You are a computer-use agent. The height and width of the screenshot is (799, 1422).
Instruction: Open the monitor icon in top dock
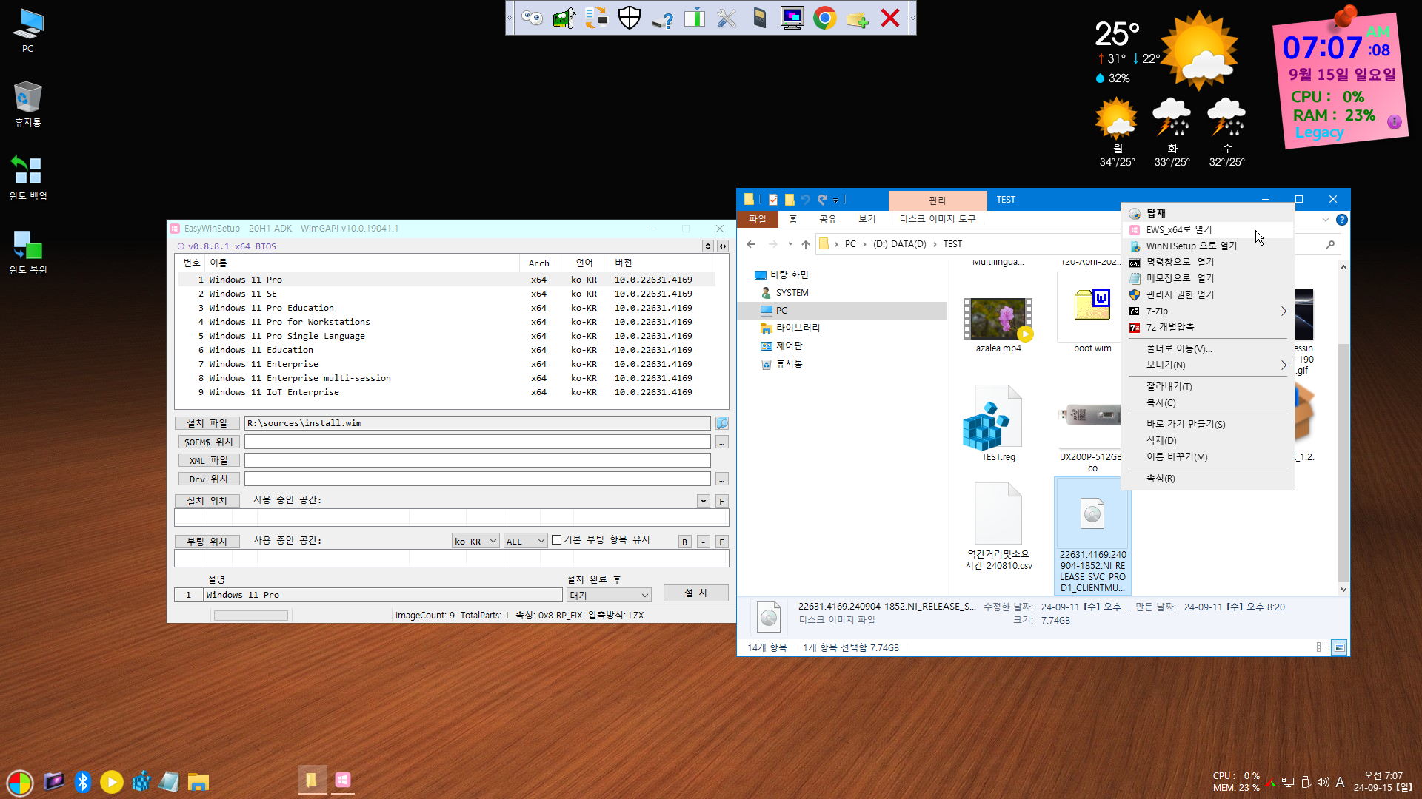(x=792, y=18)
